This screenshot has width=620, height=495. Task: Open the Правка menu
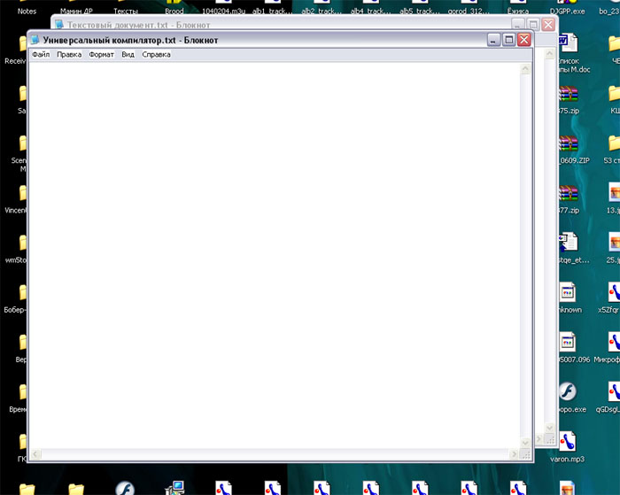[69, 55]
